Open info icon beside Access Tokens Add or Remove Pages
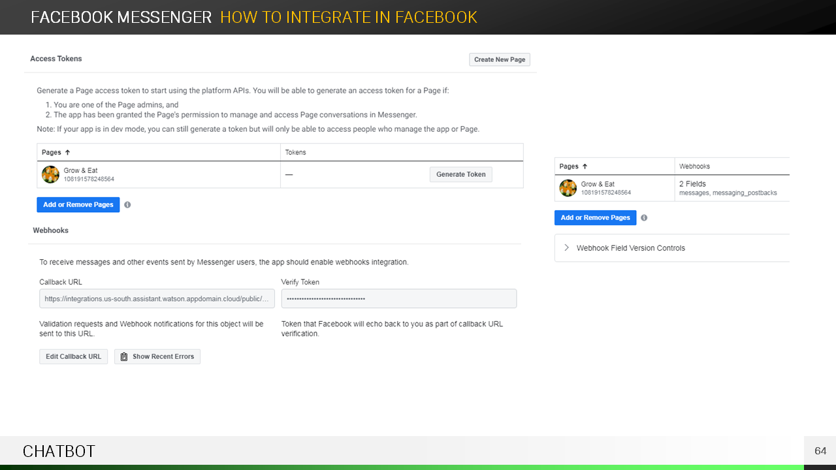This screenshot has width=836, height=470. (127, 205)
